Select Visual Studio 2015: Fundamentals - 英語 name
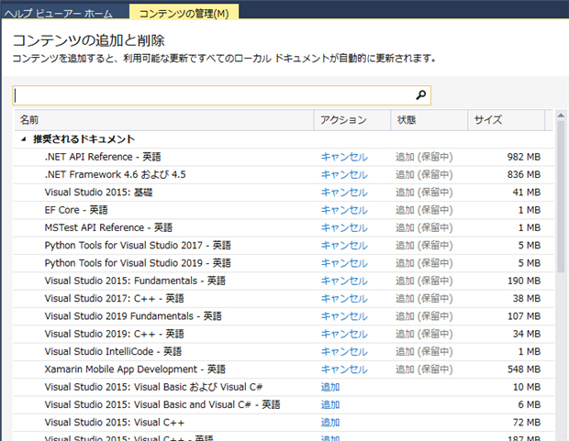 coord(135,281)
